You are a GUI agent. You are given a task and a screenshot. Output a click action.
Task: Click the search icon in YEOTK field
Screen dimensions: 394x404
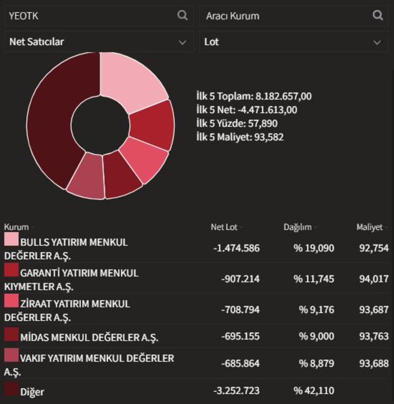coord(182,15)
